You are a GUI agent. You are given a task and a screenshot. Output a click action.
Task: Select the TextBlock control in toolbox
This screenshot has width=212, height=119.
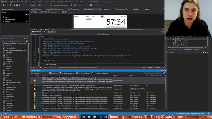9,108
